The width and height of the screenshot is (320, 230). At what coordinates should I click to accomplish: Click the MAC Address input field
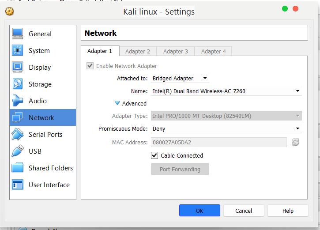[x=219, y=142]
